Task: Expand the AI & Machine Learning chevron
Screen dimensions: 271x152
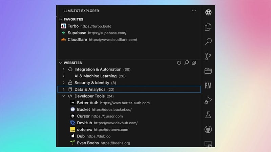Action: [x=63, y=76]
